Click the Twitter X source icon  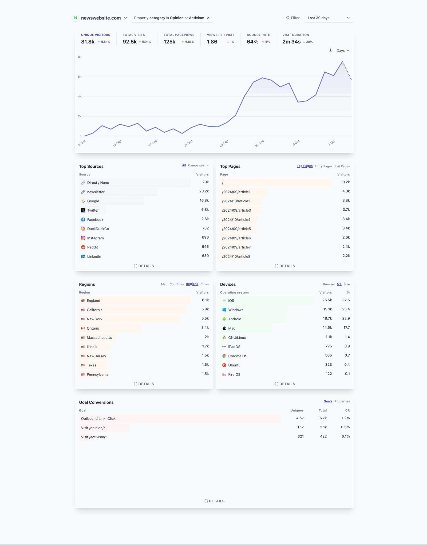[x=83, y=210]
